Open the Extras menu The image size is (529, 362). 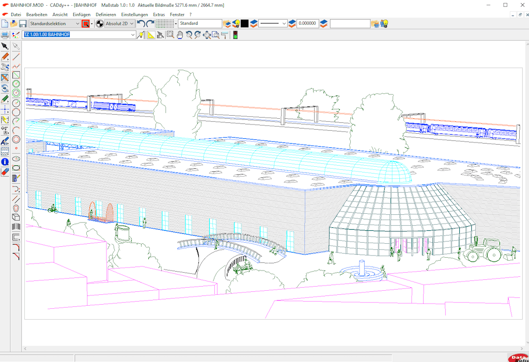tap(159, 14)
